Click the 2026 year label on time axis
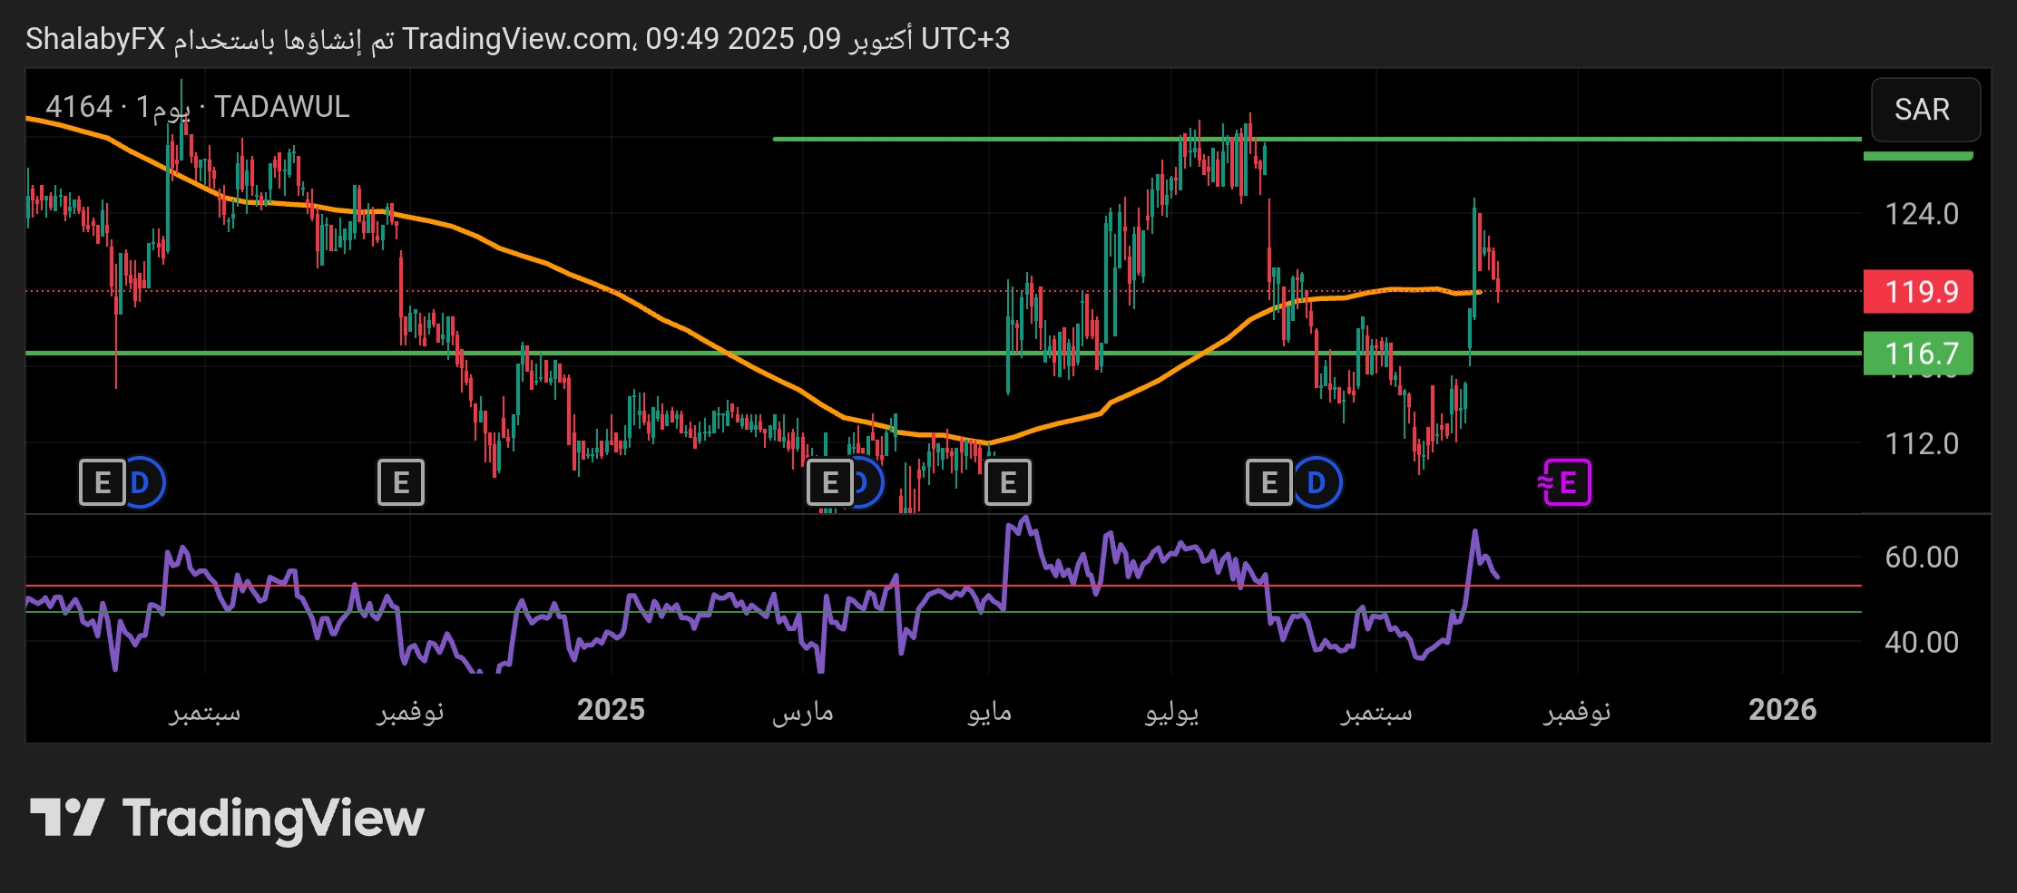The height and width of the screenshot is (893, 2017). pyautogui.click(x=1782, y=710)
